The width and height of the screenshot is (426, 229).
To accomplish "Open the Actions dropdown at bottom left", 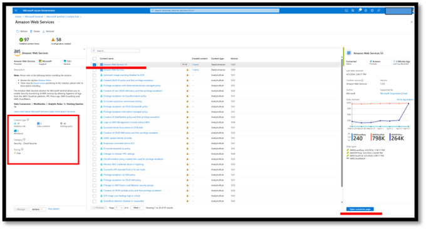I will pyautogui.click(x=37, y=209).
